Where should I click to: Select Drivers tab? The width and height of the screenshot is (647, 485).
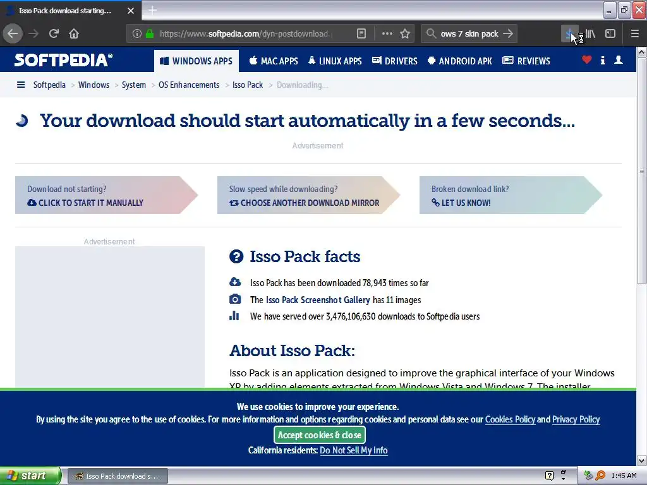[395, 61]
